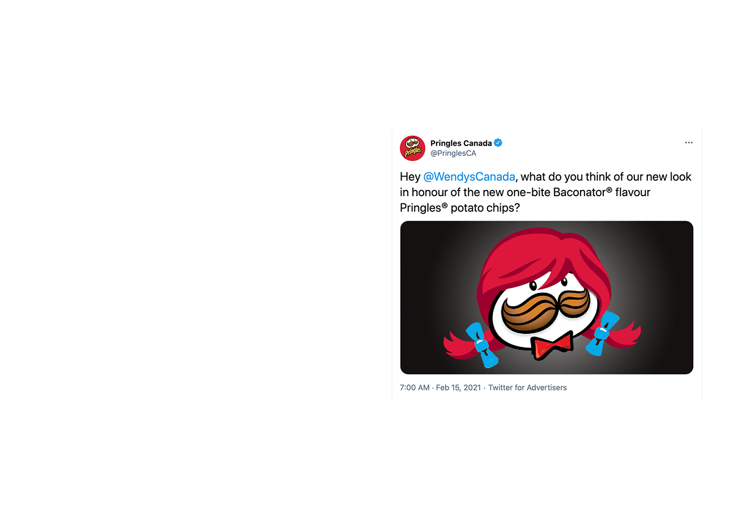Click the mascot's right red pigtail tip
Screen dimensions: 745x530
[x=627, y=335]
